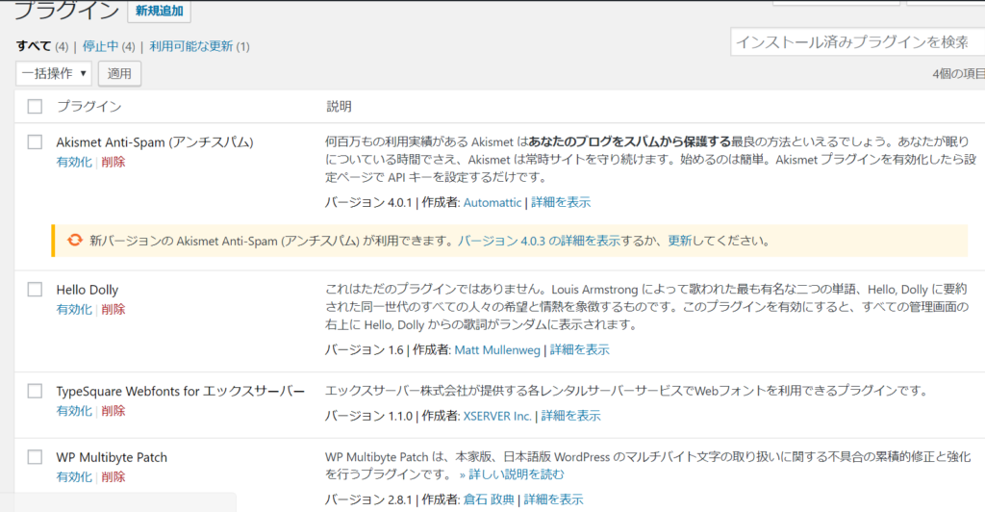Screen dimensions: 985x512
Task: Activate Hello Dolly via 有効化 link
Action: point(74,309)
